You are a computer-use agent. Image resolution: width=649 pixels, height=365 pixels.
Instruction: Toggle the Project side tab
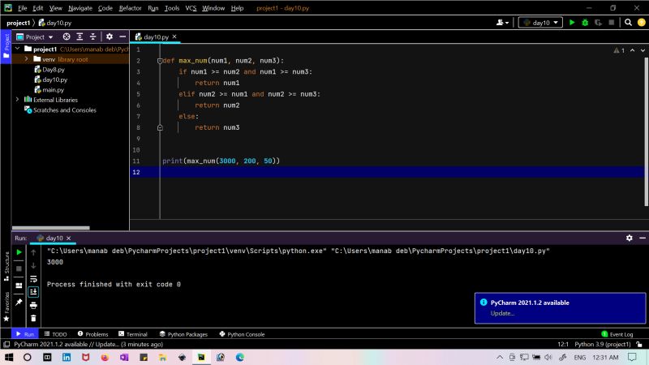click(x=6, y=46)
